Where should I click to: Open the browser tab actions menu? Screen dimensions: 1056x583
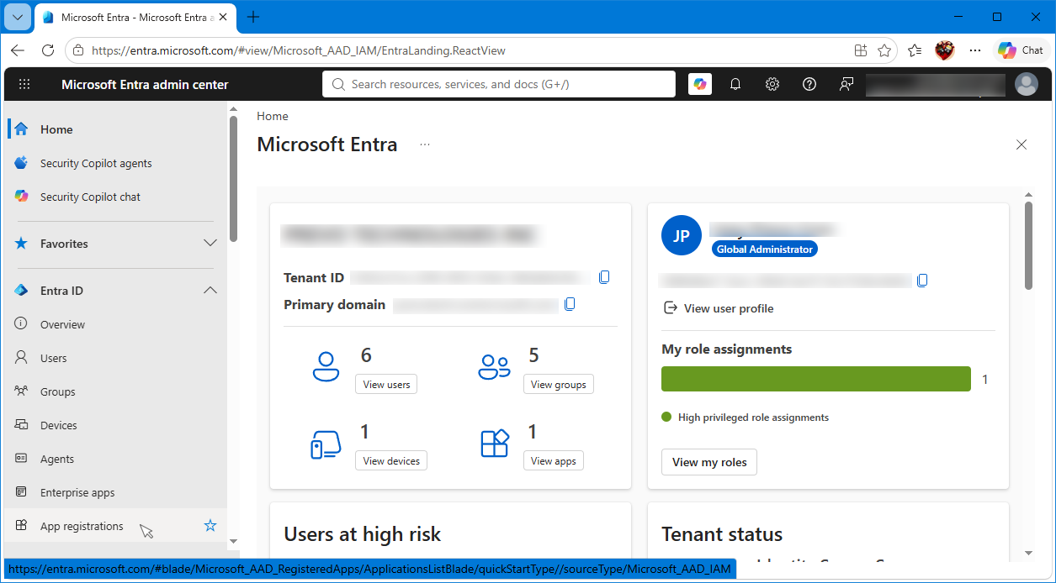[x=18, y=17]
